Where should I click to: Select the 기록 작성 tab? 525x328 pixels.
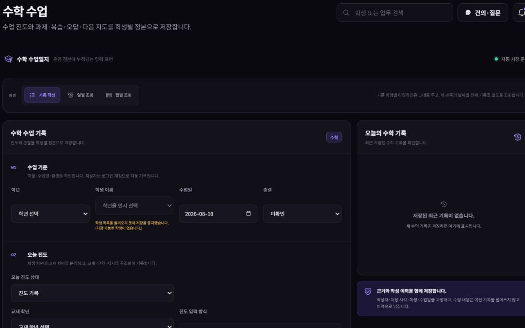pos(42,95)
